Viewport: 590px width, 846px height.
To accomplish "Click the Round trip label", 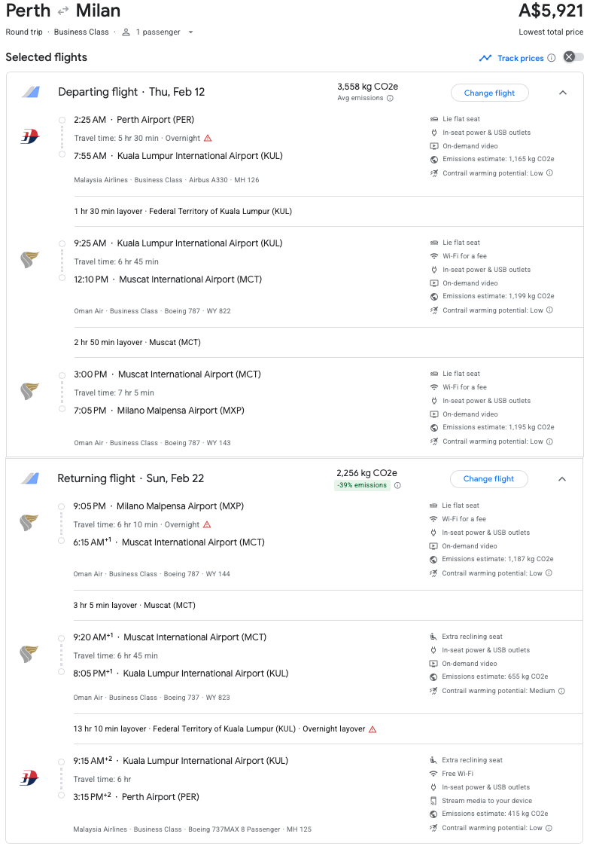I will [x=24, y=32].
